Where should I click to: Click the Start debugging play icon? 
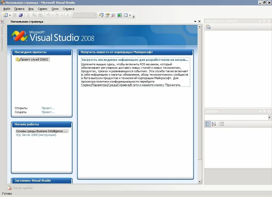pyautogui.click(x=68, y=15)
